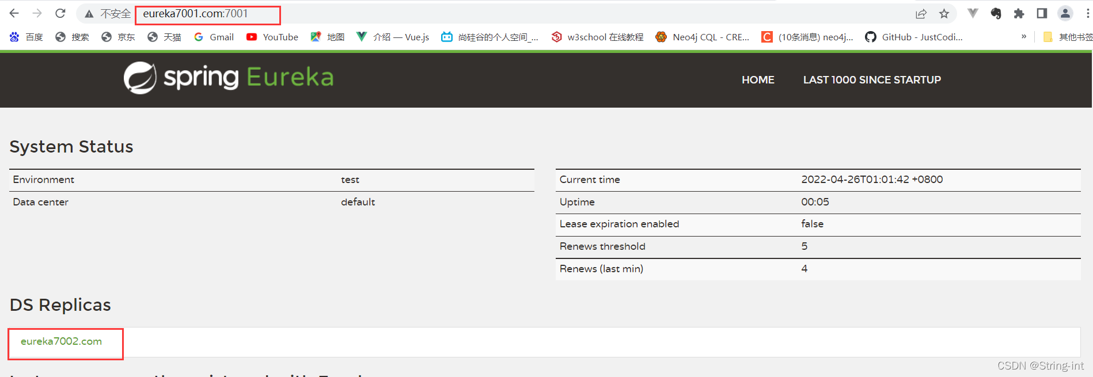
Task: Open the 天猫 bookmark
Action: click(x=164, y=37)
